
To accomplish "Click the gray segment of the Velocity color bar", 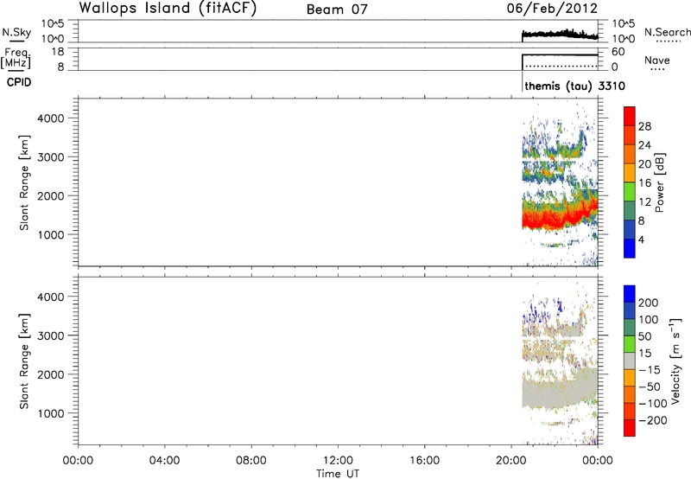I will (x=630, y=361).
